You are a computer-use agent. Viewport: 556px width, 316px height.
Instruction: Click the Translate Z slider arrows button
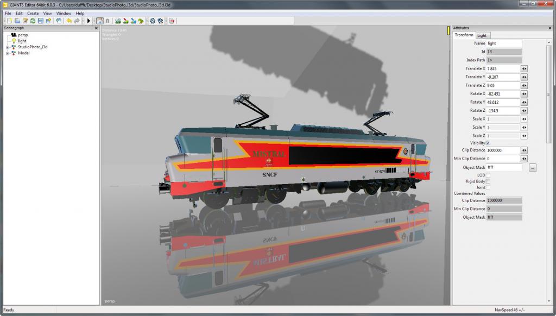(524, 85)
